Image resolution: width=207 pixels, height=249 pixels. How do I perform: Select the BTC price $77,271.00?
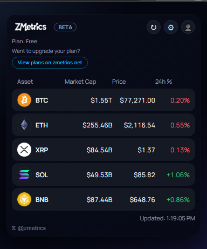click(x=137, y=100)
